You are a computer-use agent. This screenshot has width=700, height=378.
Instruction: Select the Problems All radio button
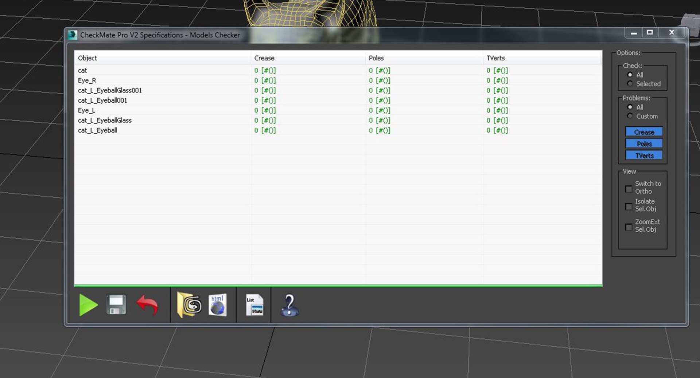pos(630,107)
